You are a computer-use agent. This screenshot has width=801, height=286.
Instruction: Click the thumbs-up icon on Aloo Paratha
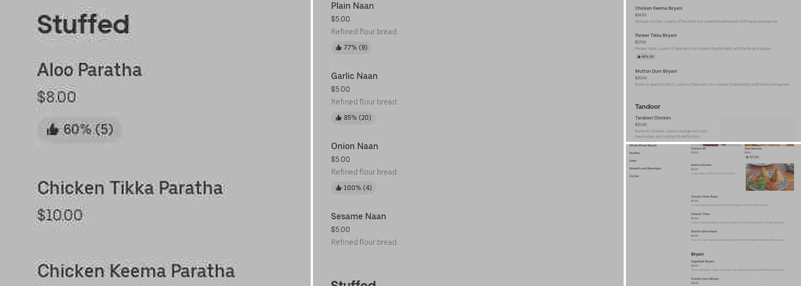[x=53, y=130]
